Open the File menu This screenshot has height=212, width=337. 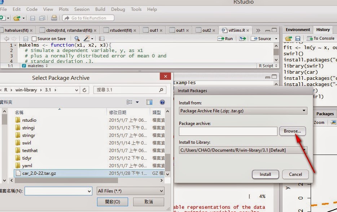tap(4, 9)
